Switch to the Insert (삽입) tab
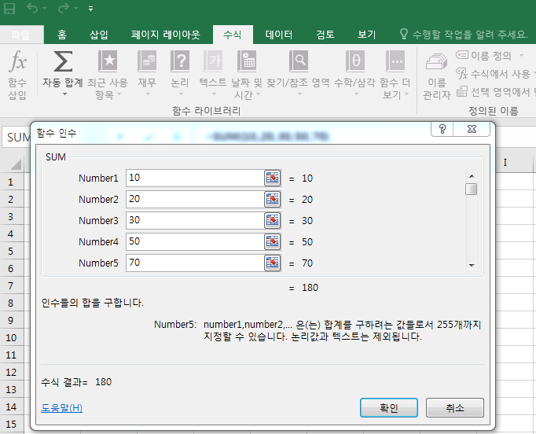Image resolution: width=536 pixels, height=434 pixels. (98, 35)
